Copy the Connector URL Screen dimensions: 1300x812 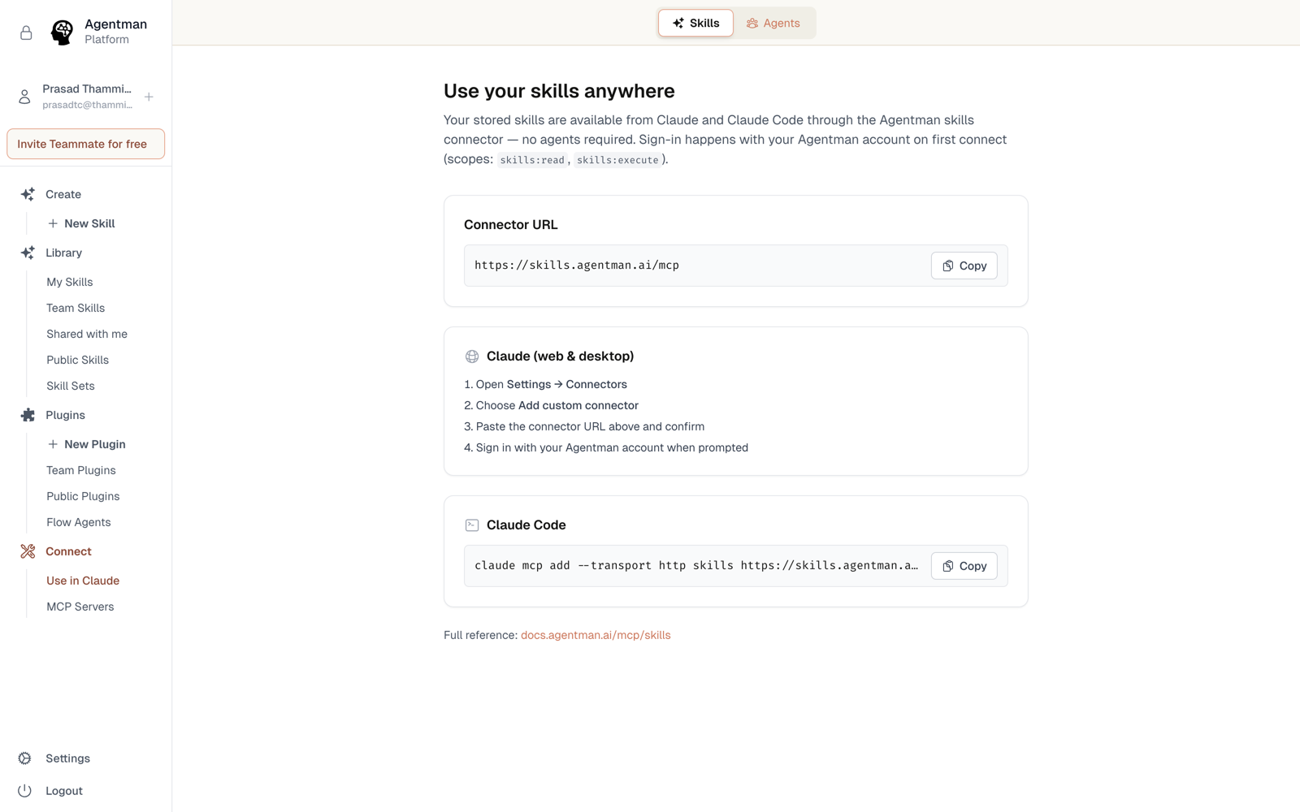964,266
